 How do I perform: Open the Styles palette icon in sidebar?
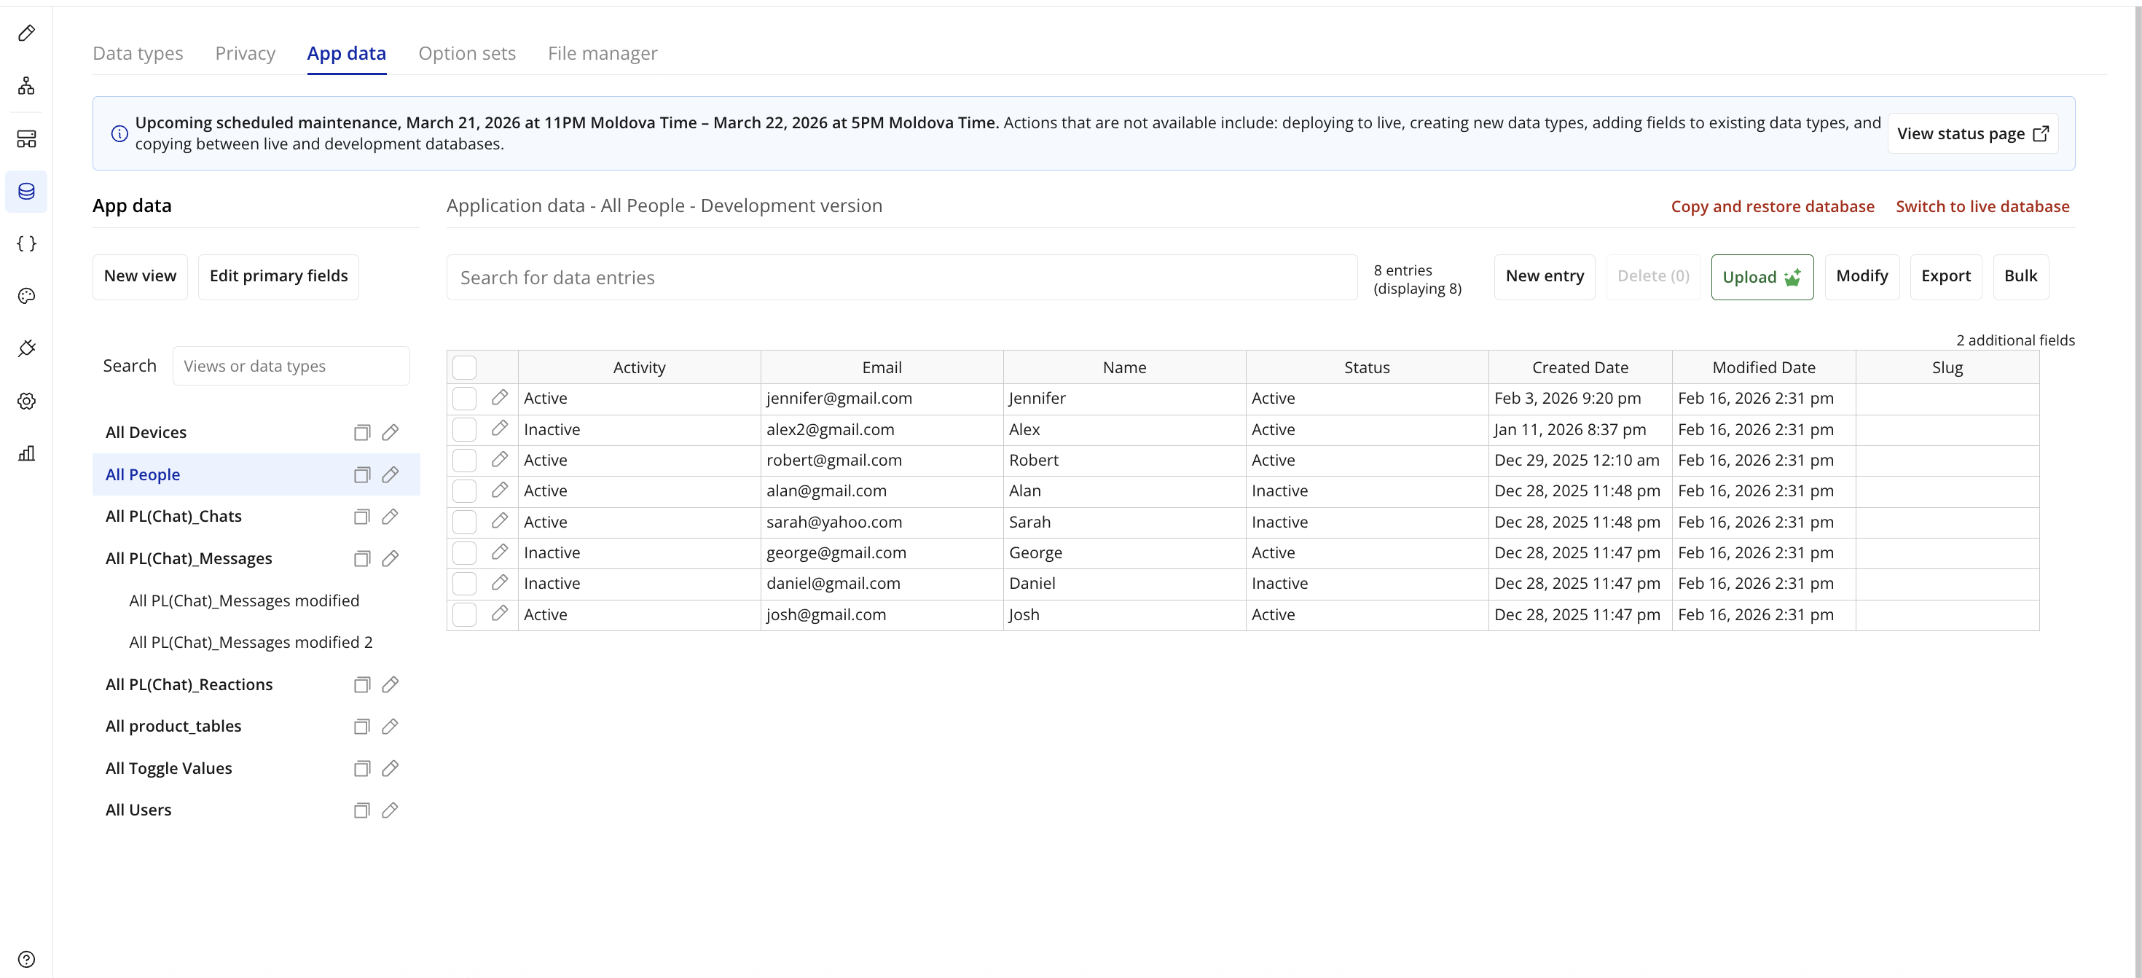[27, 296]
